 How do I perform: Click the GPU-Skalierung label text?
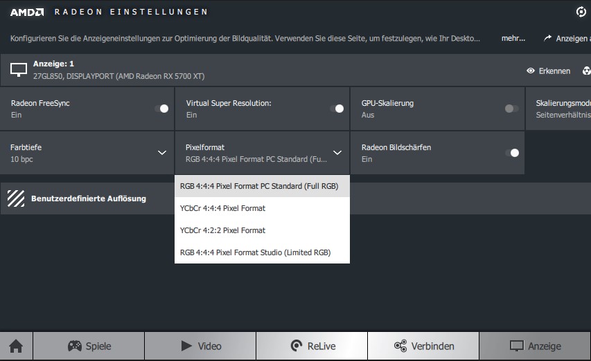(x=387, y=103)
